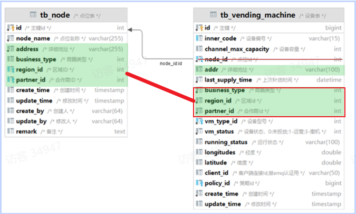Select business_type column in tb_node
The width and height of the screenshot is (356, 214).
click(36, 59)
